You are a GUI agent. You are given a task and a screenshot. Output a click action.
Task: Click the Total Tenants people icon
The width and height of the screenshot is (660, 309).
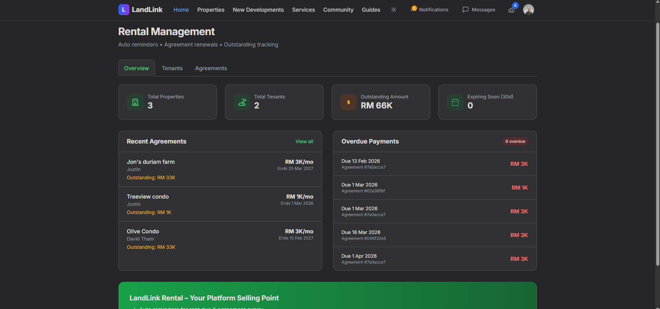point(242,102)
